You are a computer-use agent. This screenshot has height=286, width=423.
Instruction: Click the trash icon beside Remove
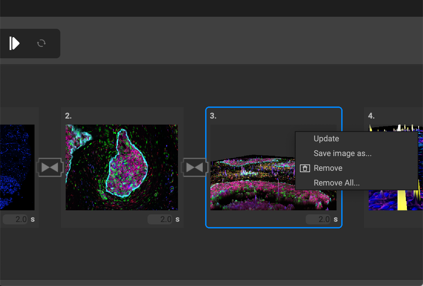click(x=305, y=168)
